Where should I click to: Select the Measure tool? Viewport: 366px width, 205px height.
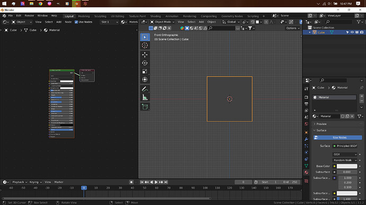tap(145, 97)
